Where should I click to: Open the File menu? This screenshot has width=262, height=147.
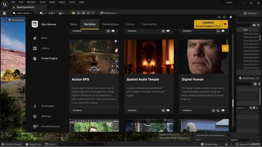[x=13, y=2]
